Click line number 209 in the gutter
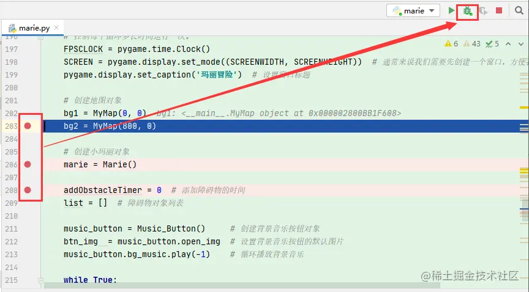Screen dimensions: 529x292 tap(11, 203)
